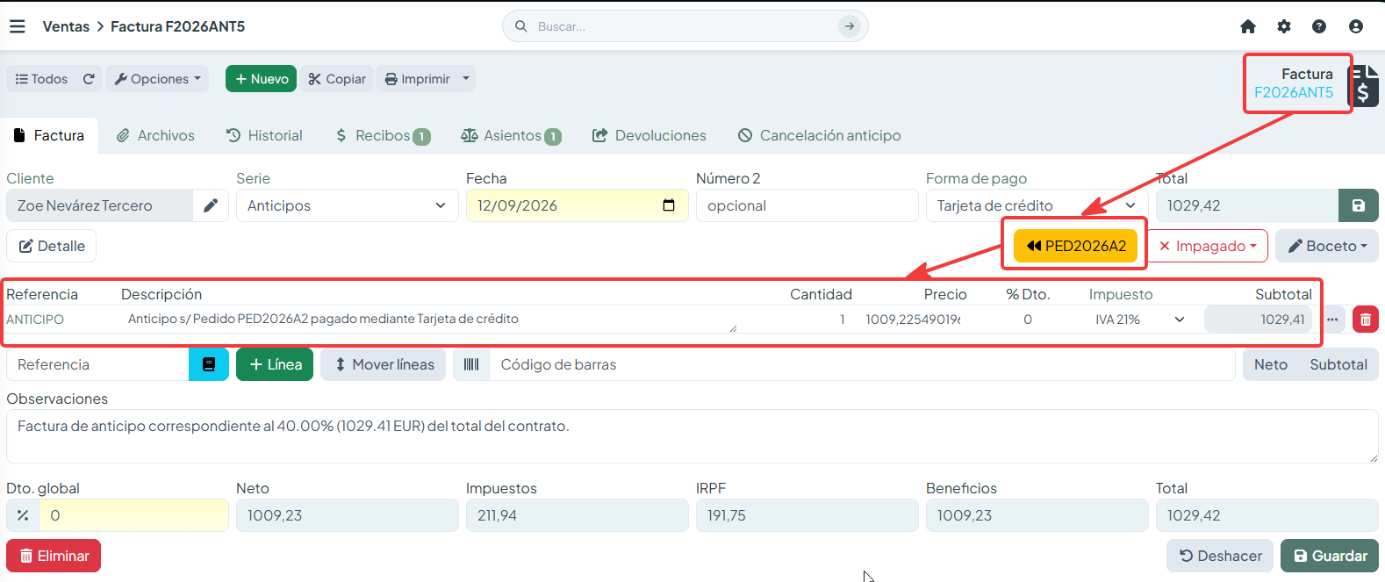Image resolution: width=1385 pixels, height=582 pixels.
Task: Open the date picker calendar icon
Action: (669, 205)
